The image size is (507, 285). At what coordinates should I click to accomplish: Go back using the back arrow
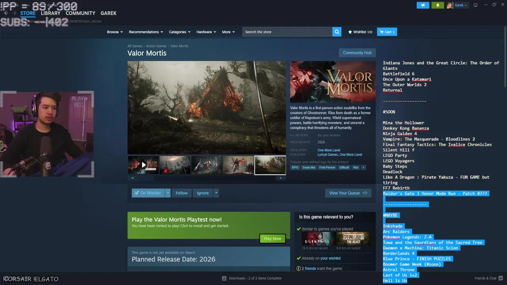(x=6, y=13)
